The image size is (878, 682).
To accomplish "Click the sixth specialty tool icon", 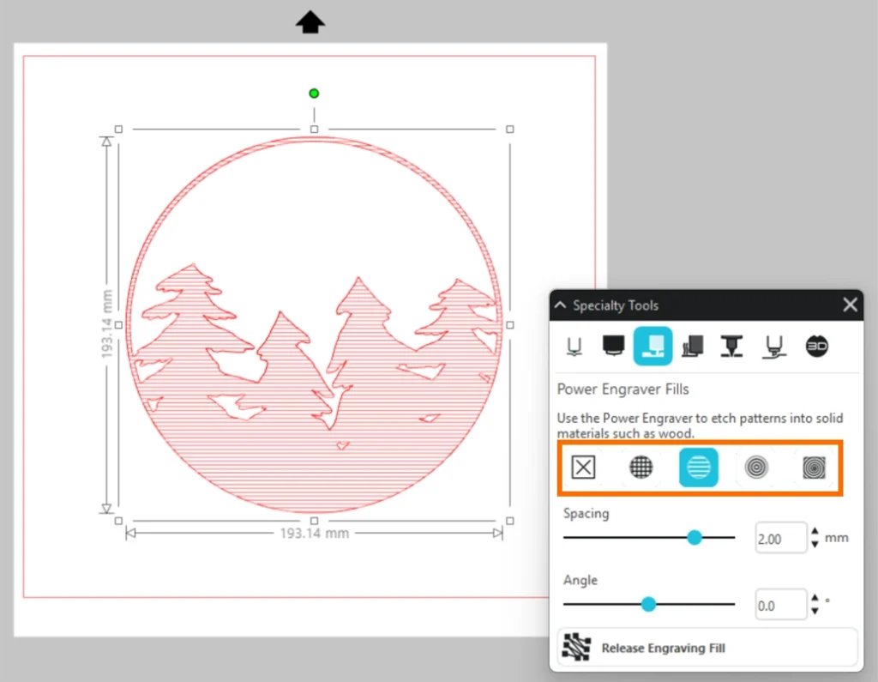I will [776, 346].
